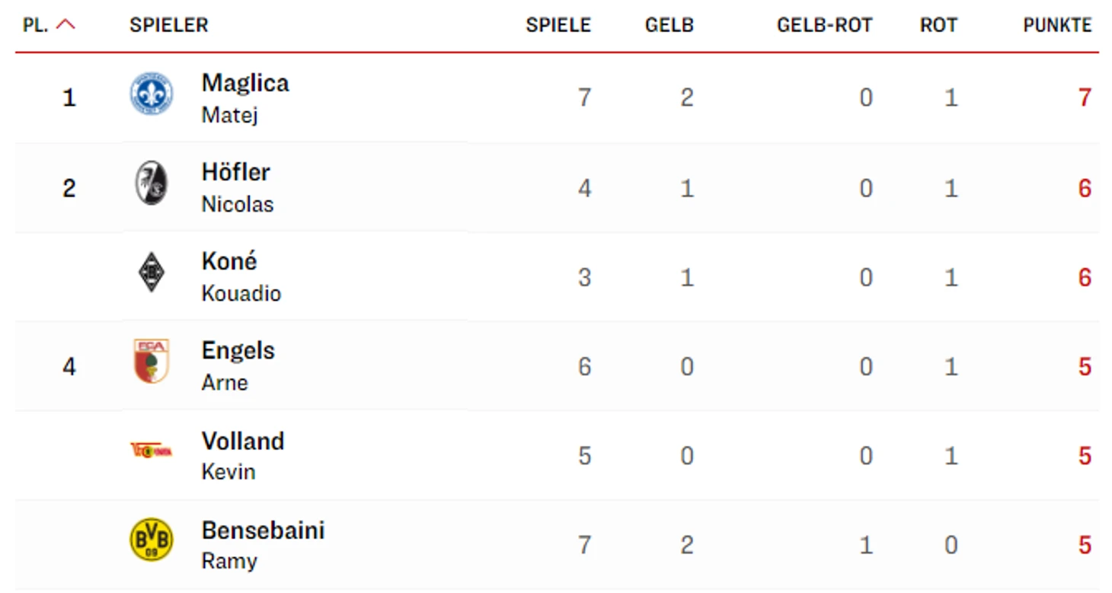
Task: Open player Höfler Nicolas
Action: click(237, 187)
